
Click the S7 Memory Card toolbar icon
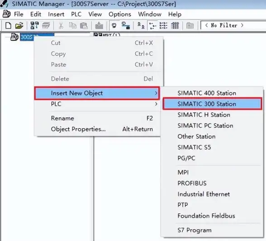pos(46,25)
